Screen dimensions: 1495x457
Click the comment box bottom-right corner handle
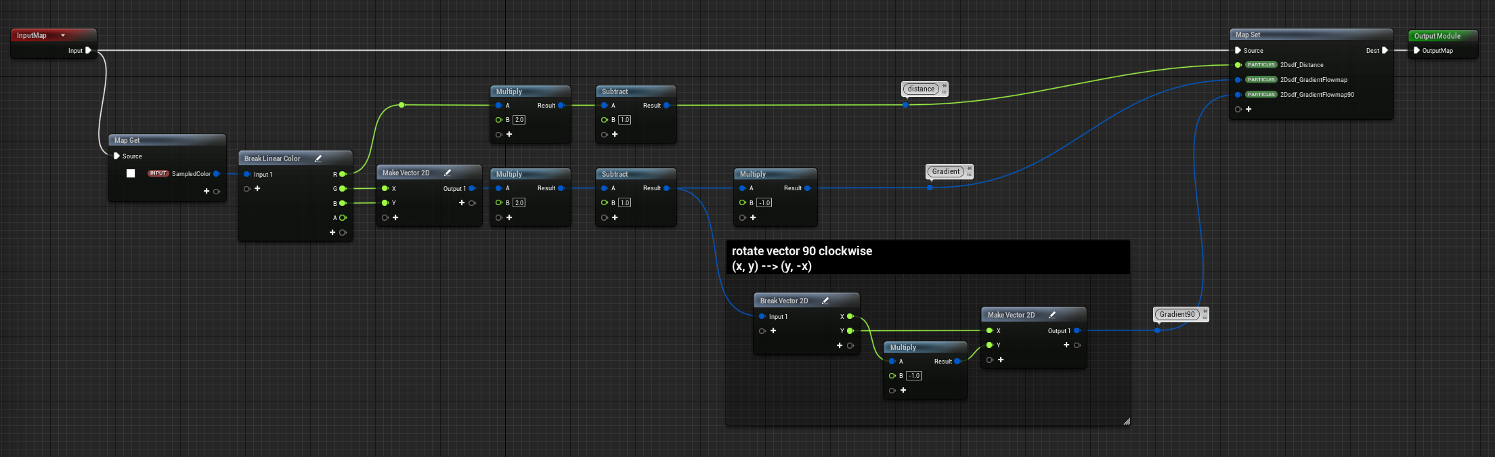click(1126, 421)
